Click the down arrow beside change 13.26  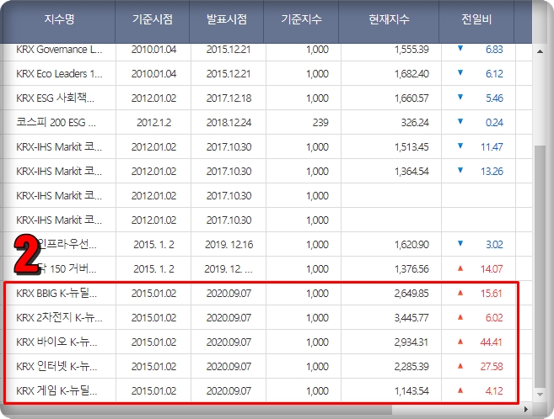pyautogui.click(x=460, y=170)
